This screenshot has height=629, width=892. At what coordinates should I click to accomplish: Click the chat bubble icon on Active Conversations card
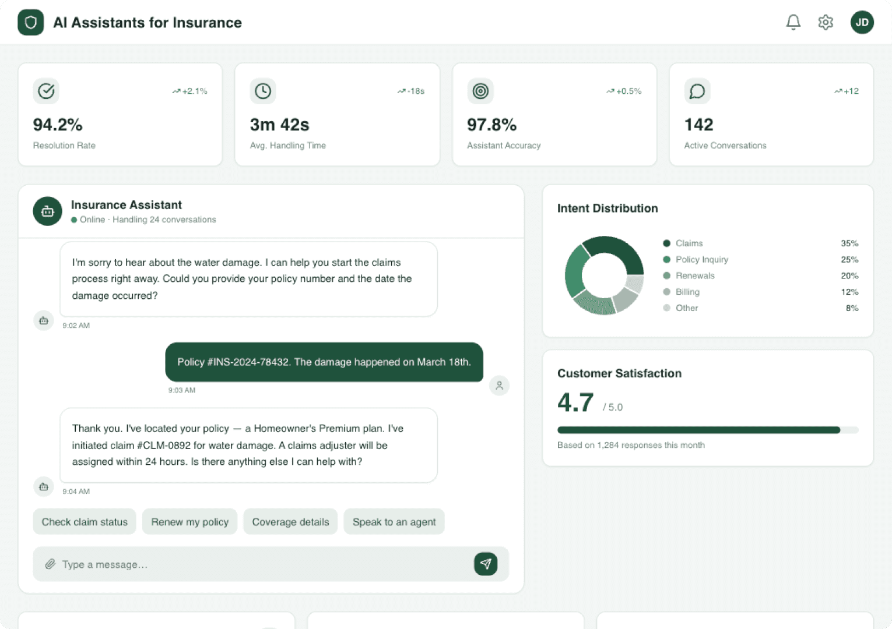[697, 91]
